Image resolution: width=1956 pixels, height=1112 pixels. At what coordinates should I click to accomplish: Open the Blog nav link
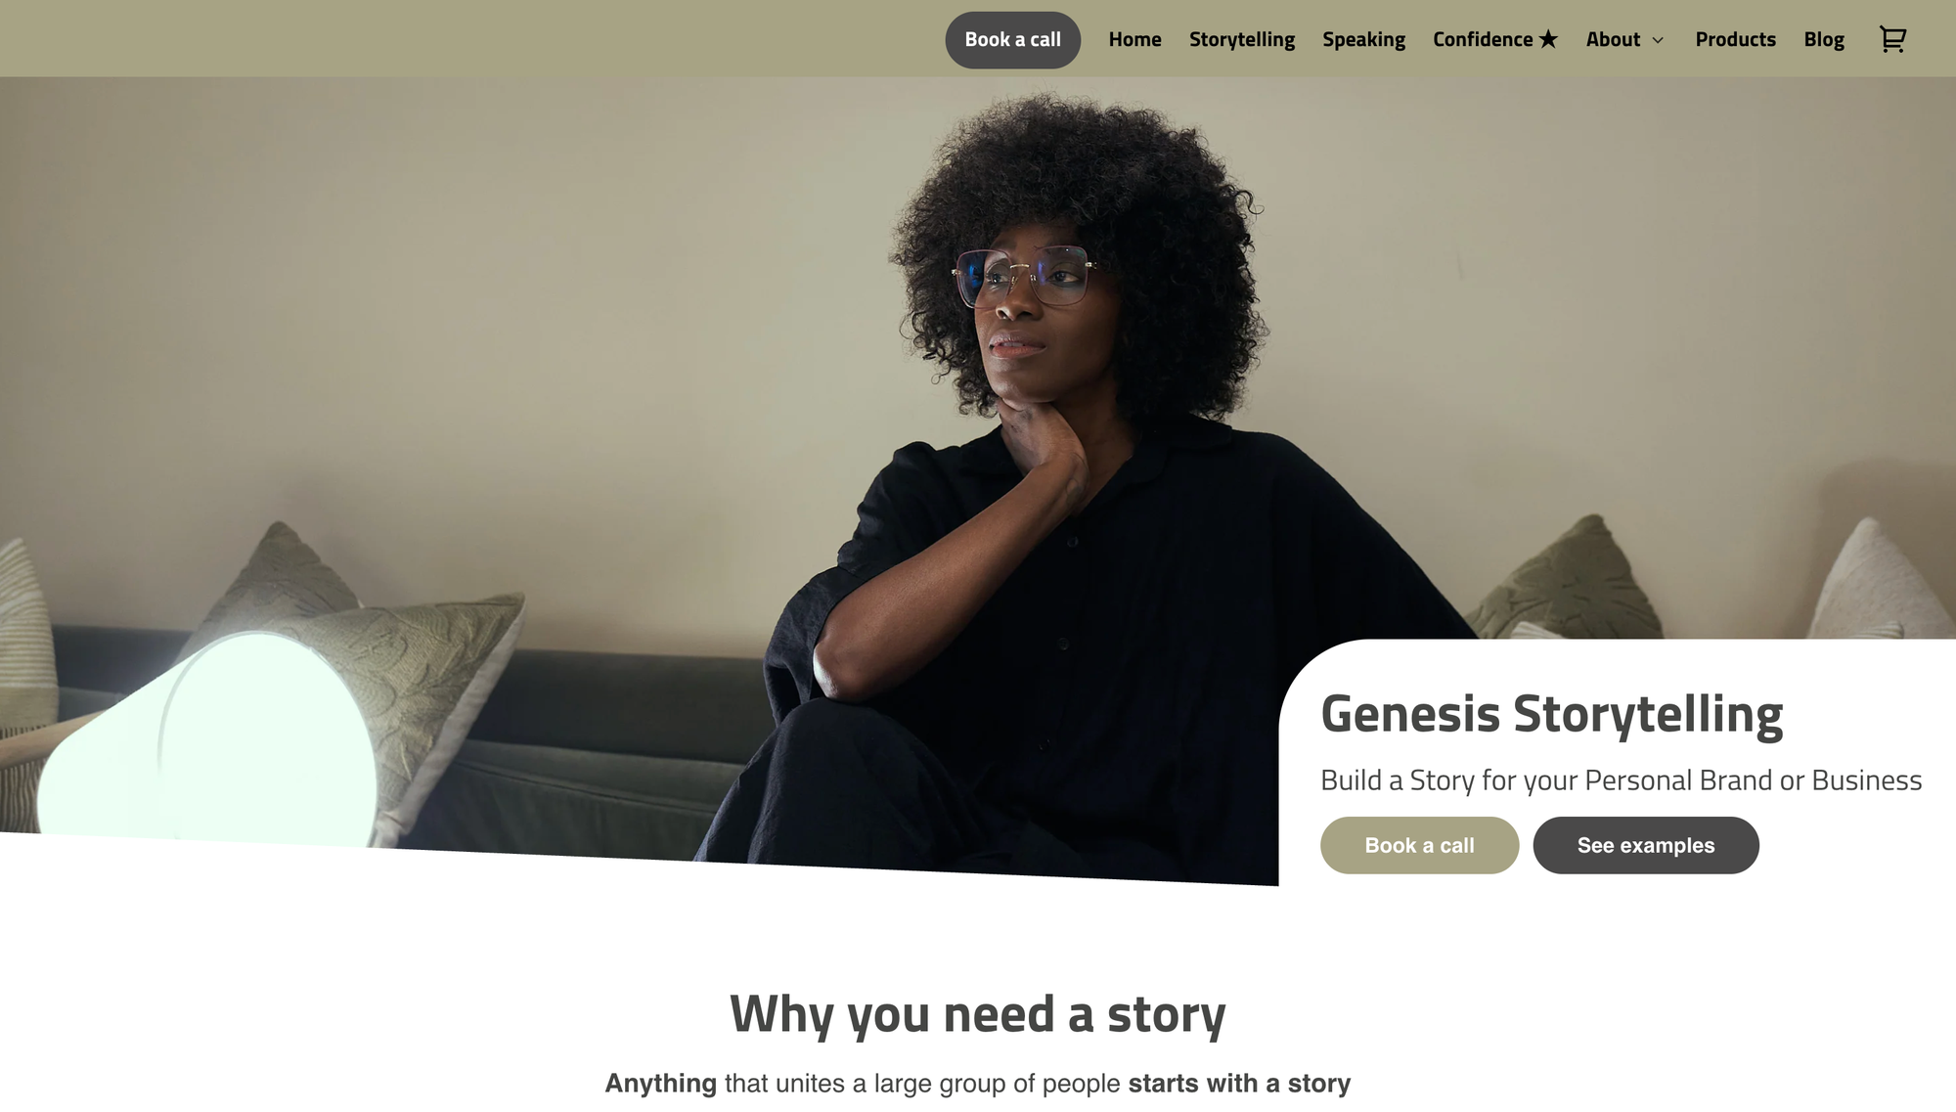[1824, 39]
